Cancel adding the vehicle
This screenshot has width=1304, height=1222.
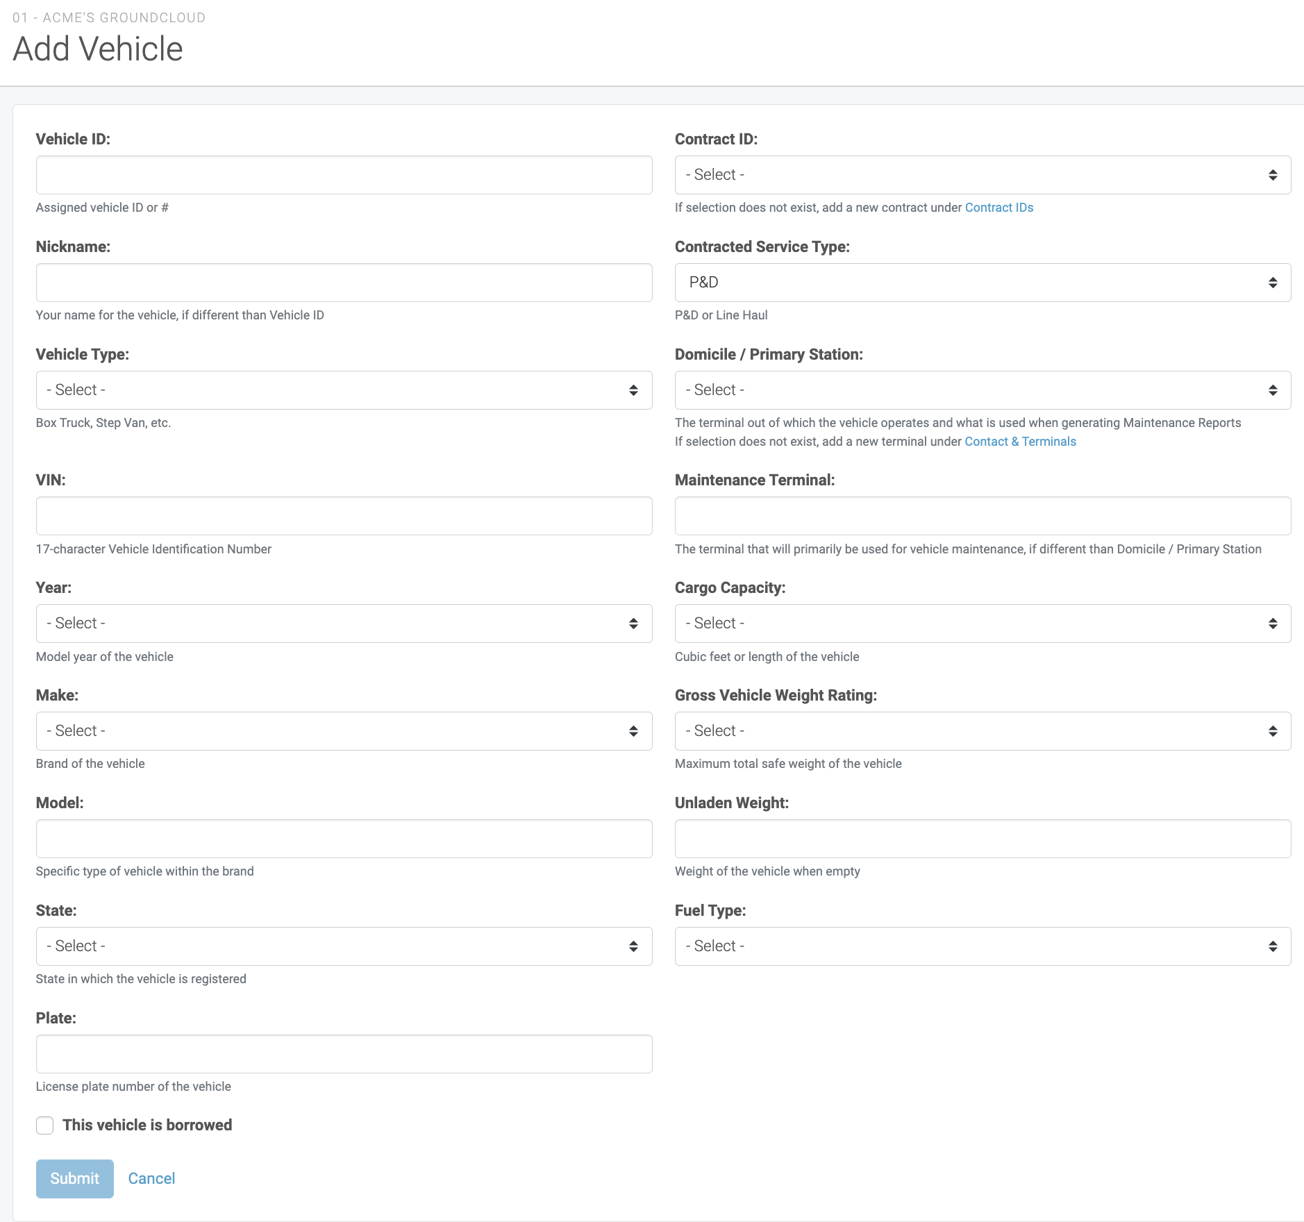pyautogui.click(x=151, y=1179)
